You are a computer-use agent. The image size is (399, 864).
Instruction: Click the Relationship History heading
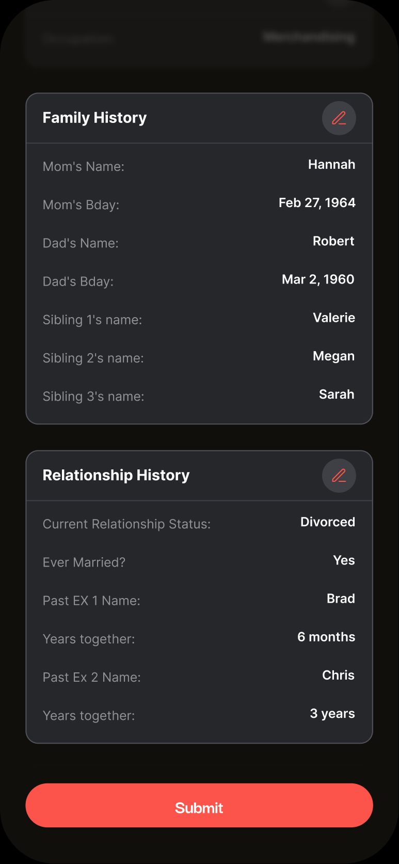[116, 475]
